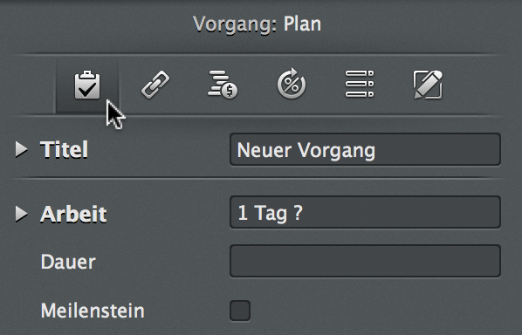The height and width of the screenshot is (335, 522).
Task: Expand the Titel disclosure triangle
Action: coord(21,149)
